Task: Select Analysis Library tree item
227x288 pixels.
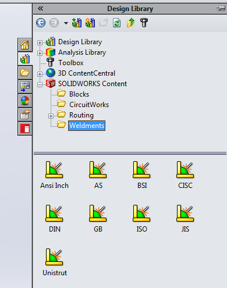Action: (x=82, y=52)
